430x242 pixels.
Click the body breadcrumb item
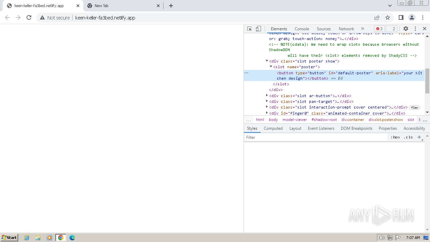273,120
